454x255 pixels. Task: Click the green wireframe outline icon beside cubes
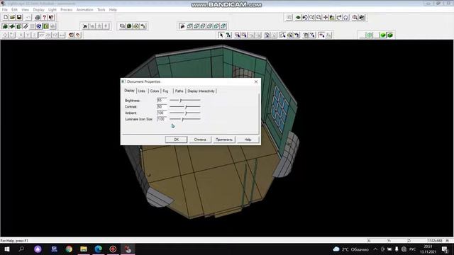pyautogui.click(x=370, y=35)
